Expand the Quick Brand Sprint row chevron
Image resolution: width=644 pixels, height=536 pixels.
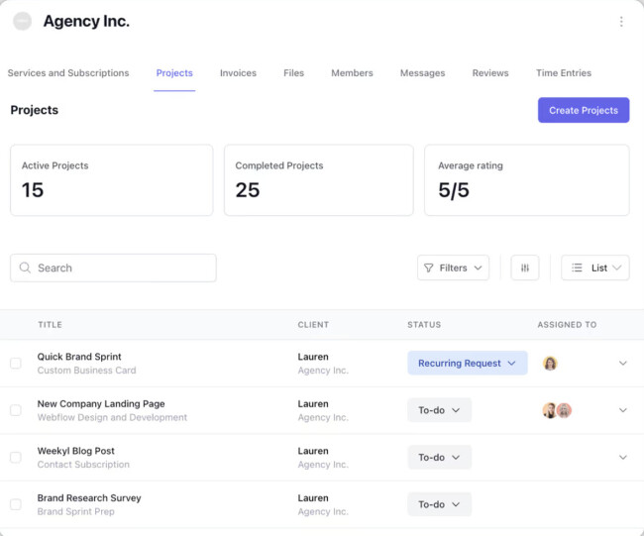[623, 364]
